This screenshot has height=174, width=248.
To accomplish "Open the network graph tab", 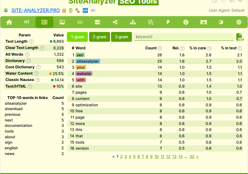I will pyautogui.click(x=151, y=22).
